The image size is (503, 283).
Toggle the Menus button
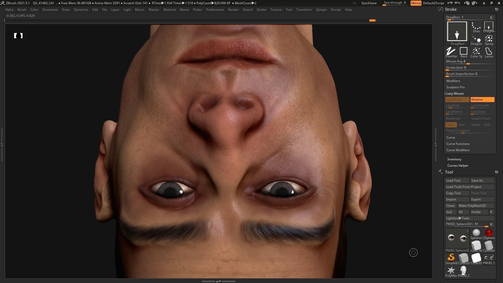[x=416, y=3]
